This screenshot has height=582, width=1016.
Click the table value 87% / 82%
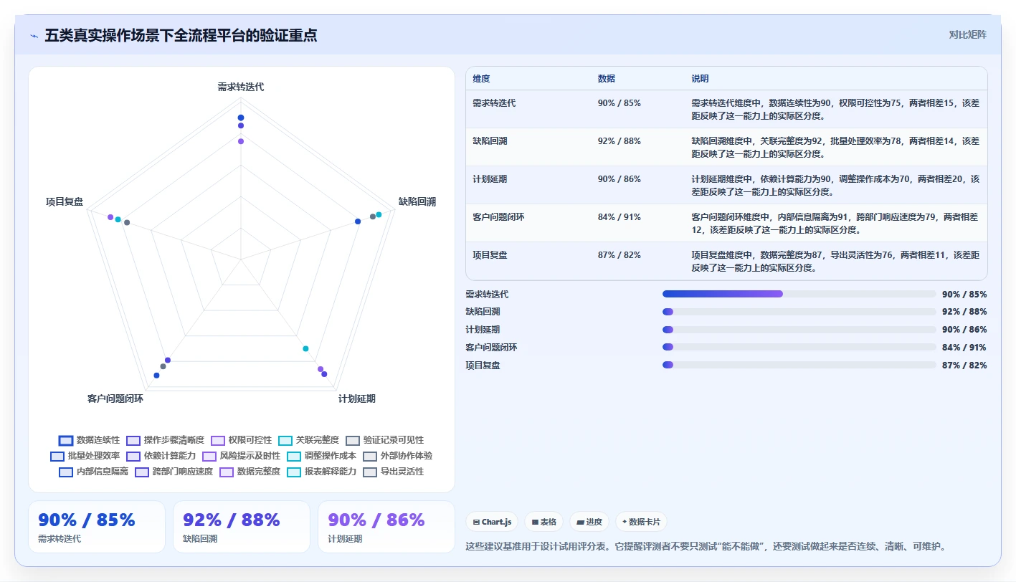click(619, 254)
